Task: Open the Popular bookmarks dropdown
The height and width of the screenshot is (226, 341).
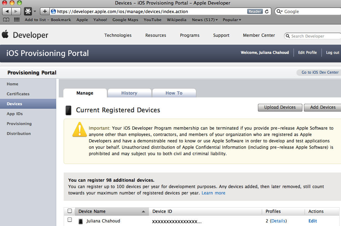Action: tap(232, 20)
